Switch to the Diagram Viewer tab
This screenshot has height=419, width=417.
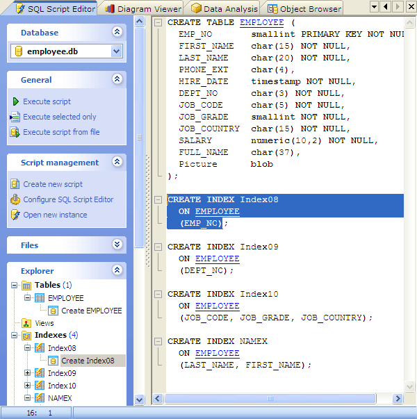[x=143, y=9]
